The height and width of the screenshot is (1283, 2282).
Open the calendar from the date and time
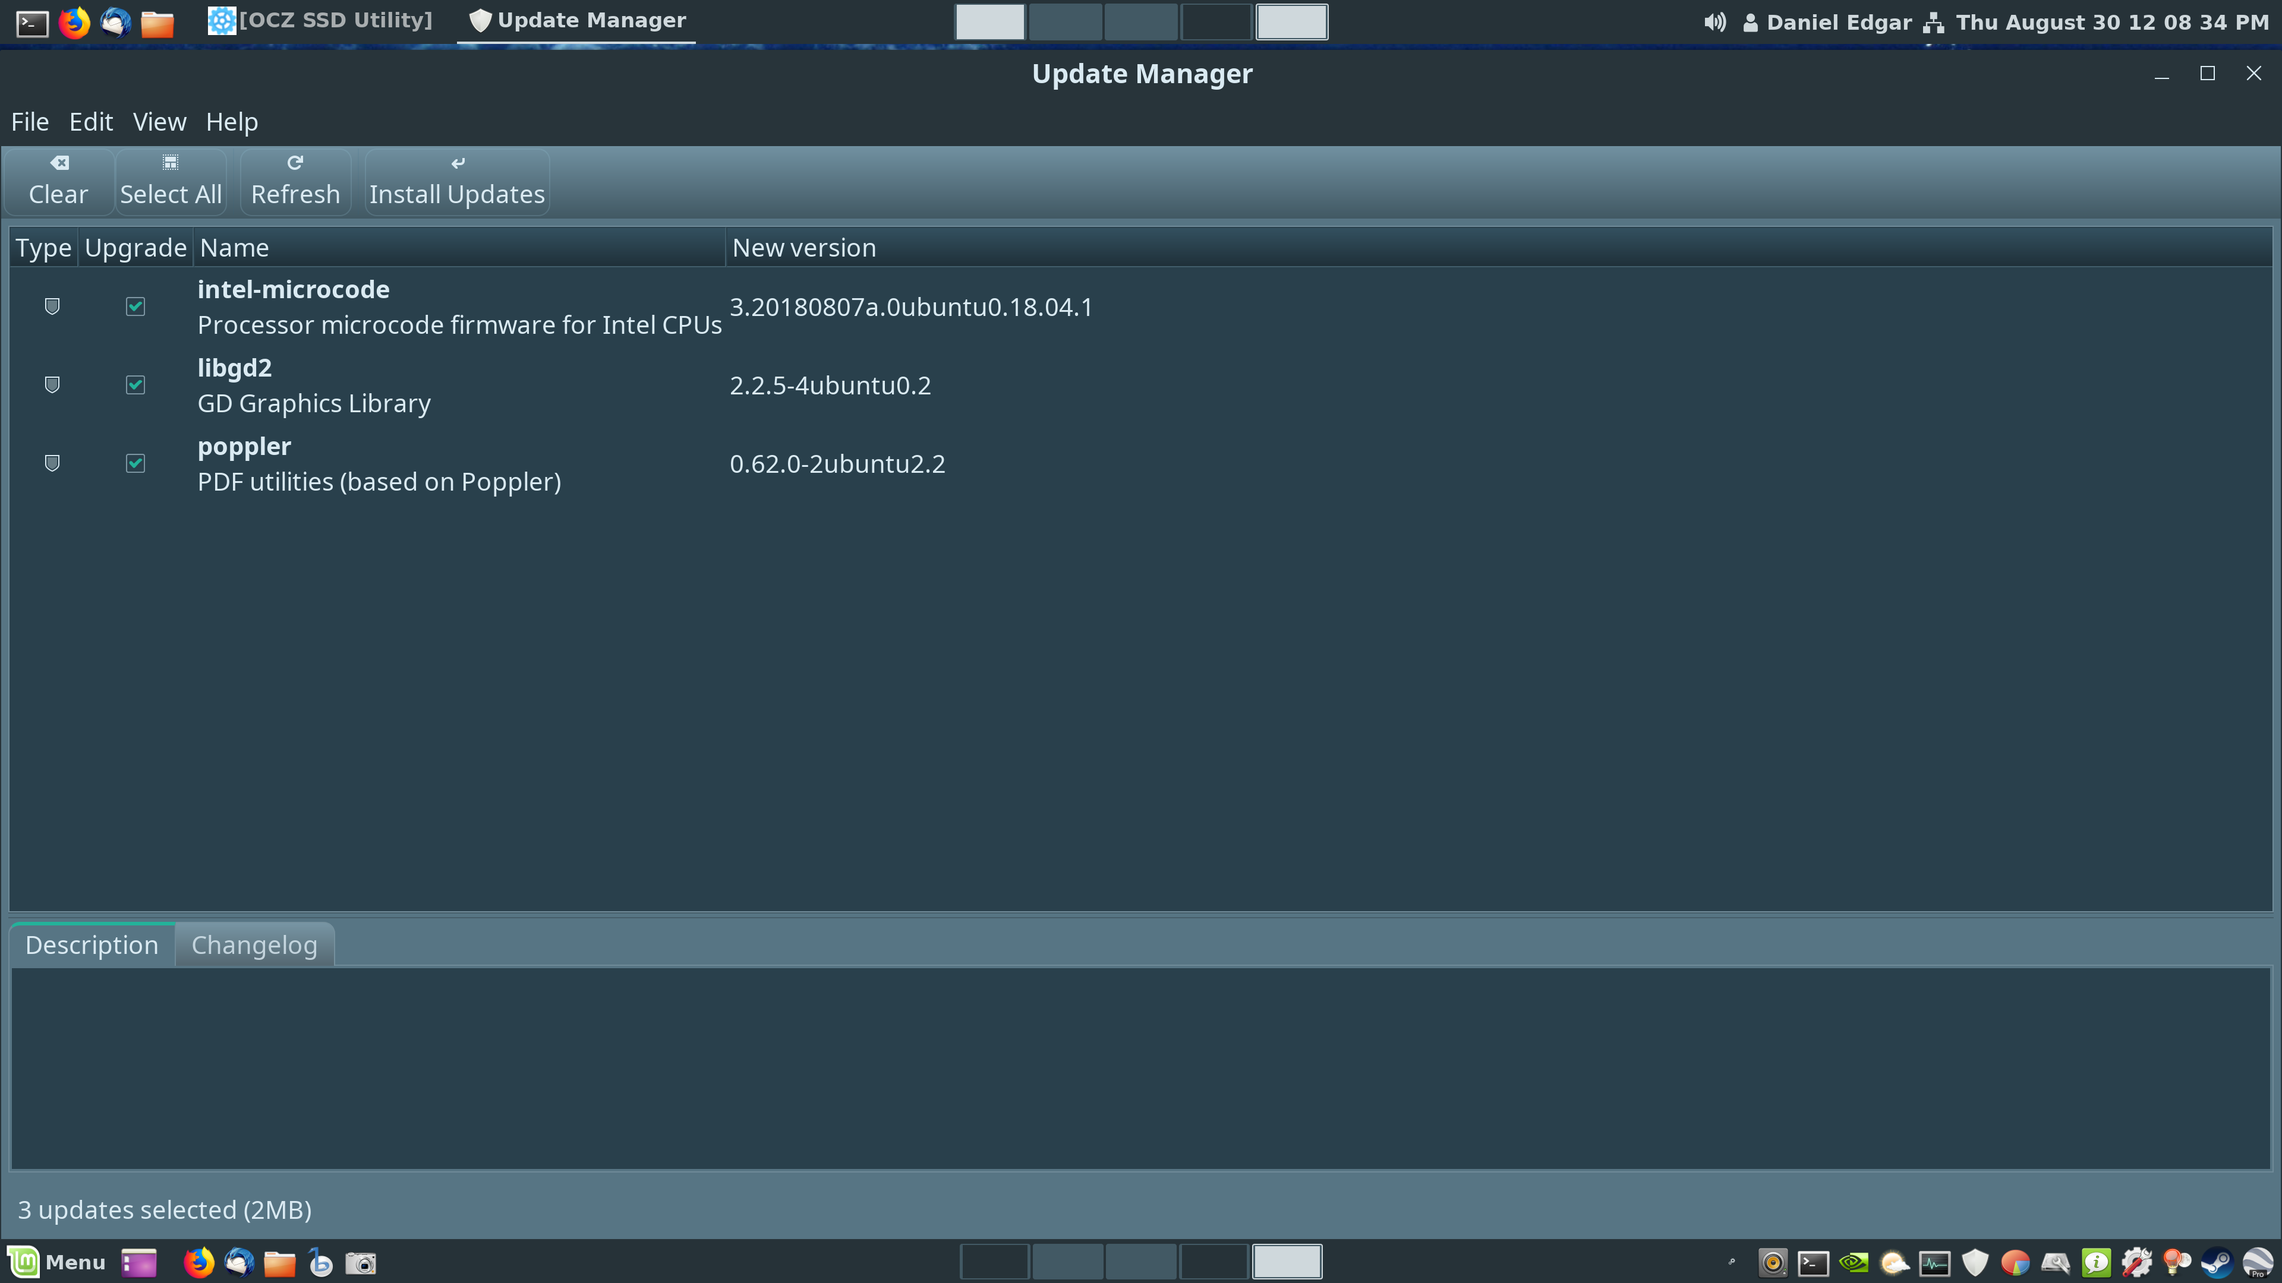2112,22
